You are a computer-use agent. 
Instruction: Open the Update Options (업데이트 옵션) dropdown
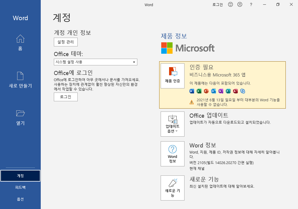pyautogui.click(x=173, y=124)
